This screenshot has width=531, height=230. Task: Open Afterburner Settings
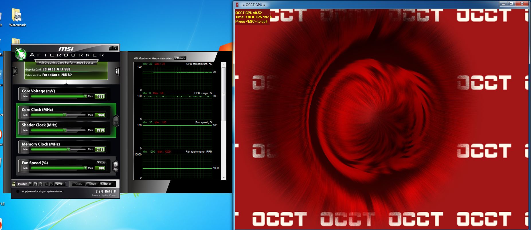pos(106,184)
